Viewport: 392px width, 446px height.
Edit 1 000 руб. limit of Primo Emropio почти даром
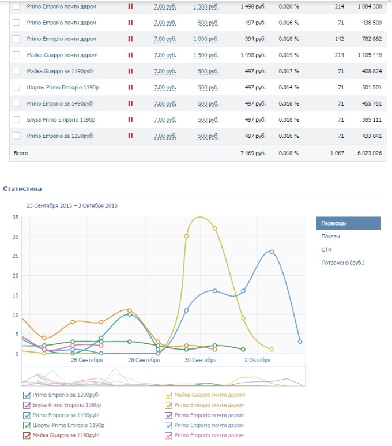click(x=206, y=39)
